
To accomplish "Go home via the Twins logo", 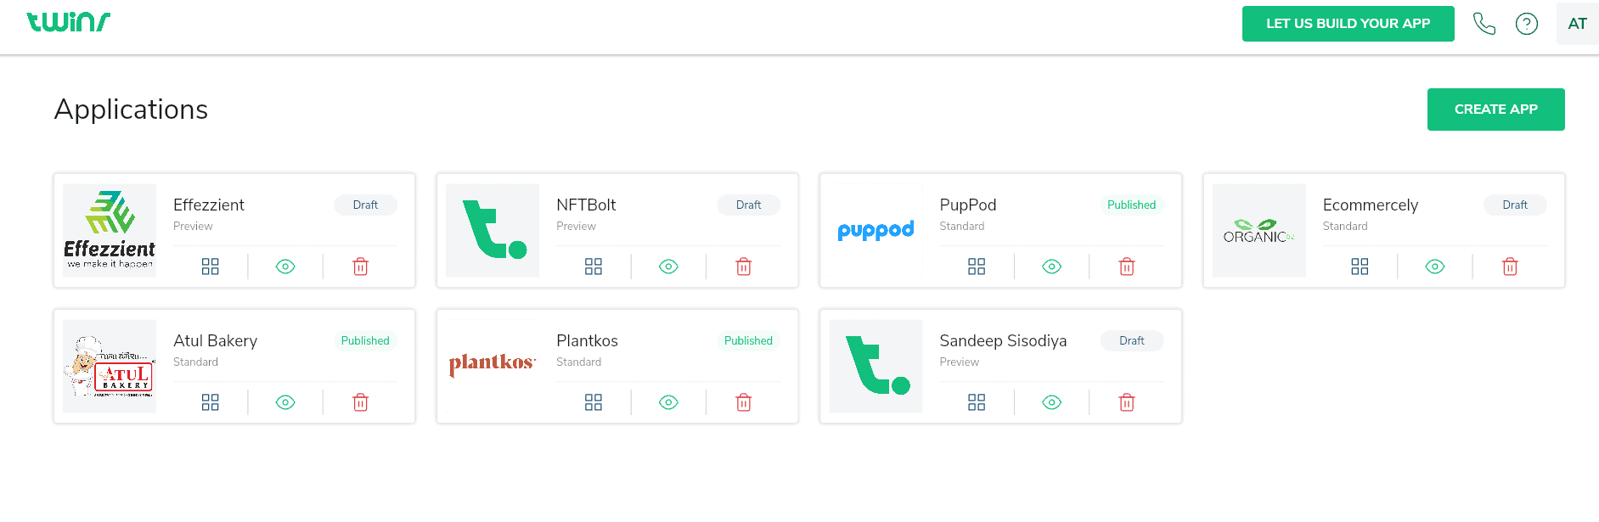I will tap(69, 22).
